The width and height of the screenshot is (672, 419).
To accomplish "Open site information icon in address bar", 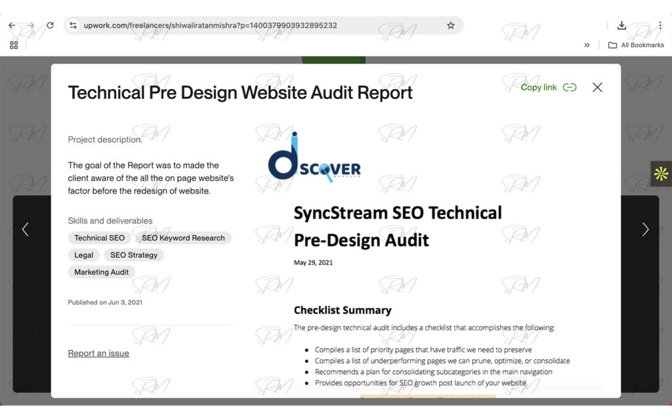I will (73, 26).
